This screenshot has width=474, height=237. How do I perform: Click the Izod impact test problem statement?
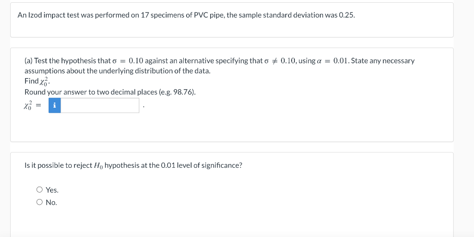pos(186,15)
